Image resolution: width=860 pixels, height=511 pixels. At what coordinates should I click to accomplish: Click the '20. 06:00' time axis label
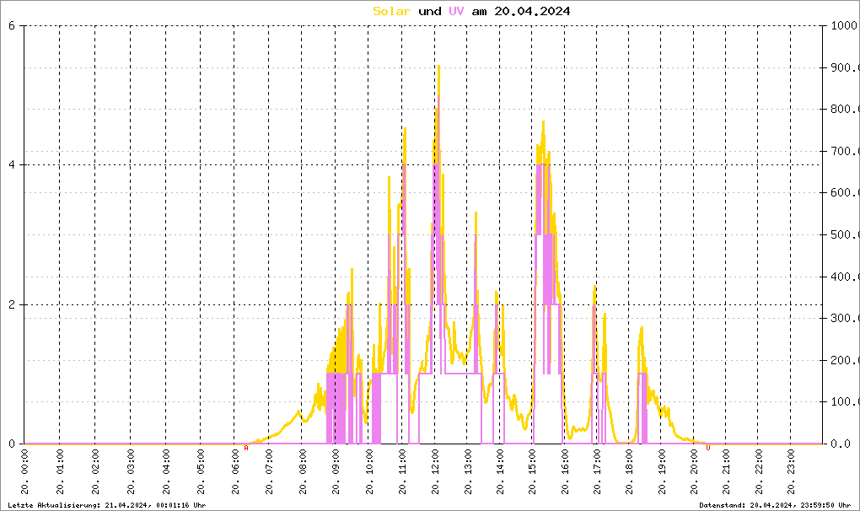click(235, 473)
